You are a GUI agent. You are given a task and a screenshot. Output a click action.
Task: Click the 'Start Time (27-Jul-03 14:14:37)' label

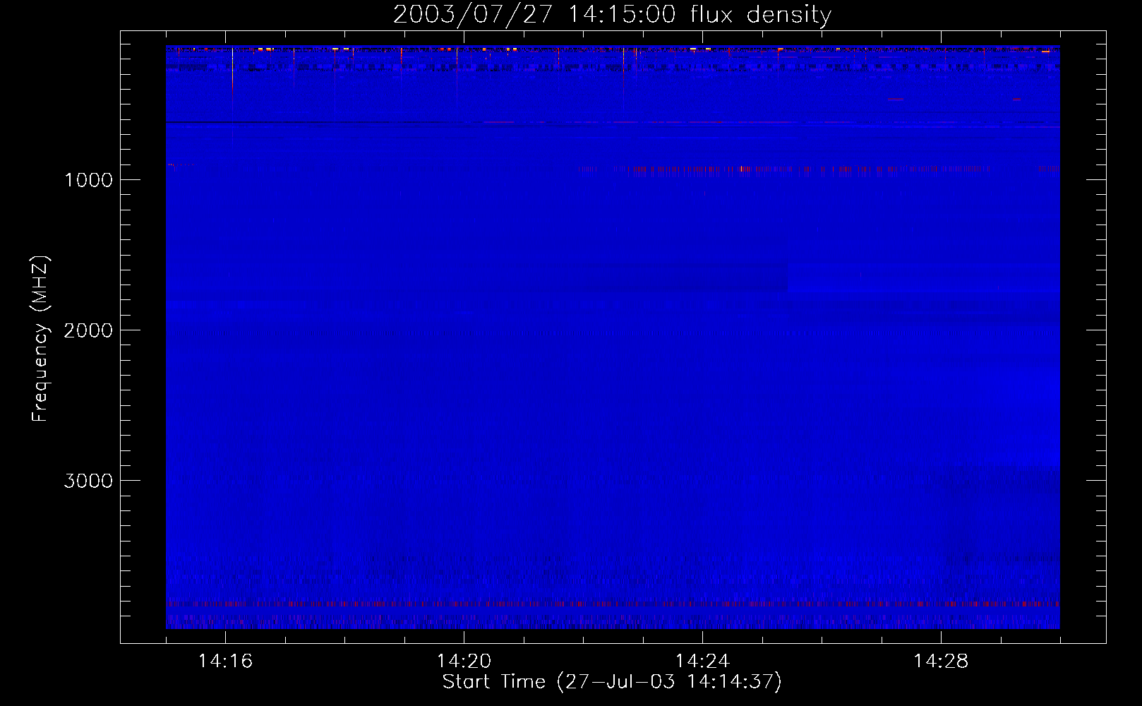tap(612, 682)
